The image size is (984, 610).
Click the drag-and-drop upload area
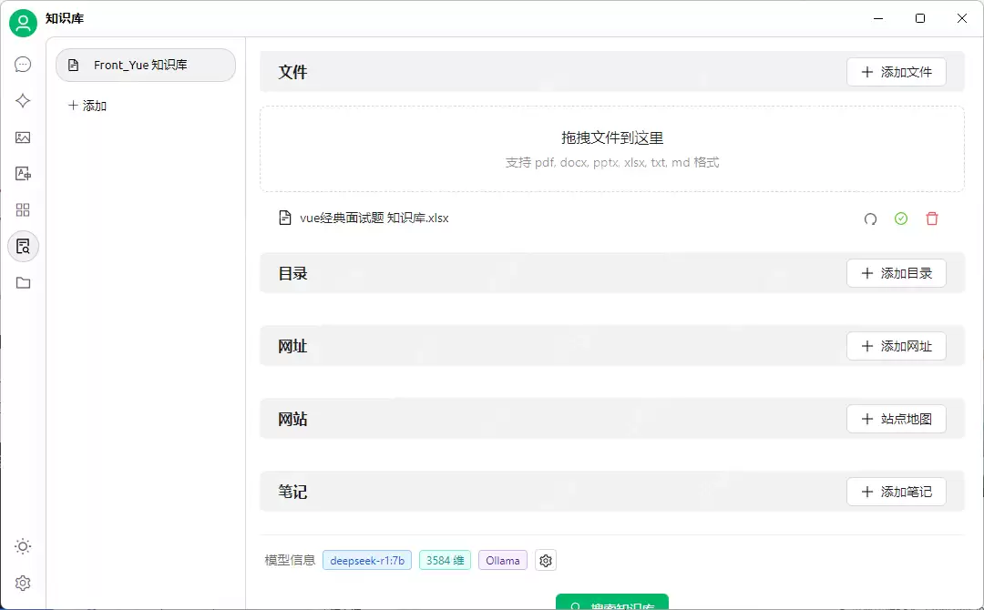click(x=611, y=148)
